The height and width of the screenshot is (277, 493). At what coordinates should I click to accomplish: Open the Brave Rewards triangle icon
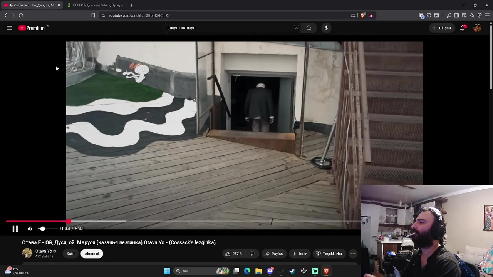371,15
